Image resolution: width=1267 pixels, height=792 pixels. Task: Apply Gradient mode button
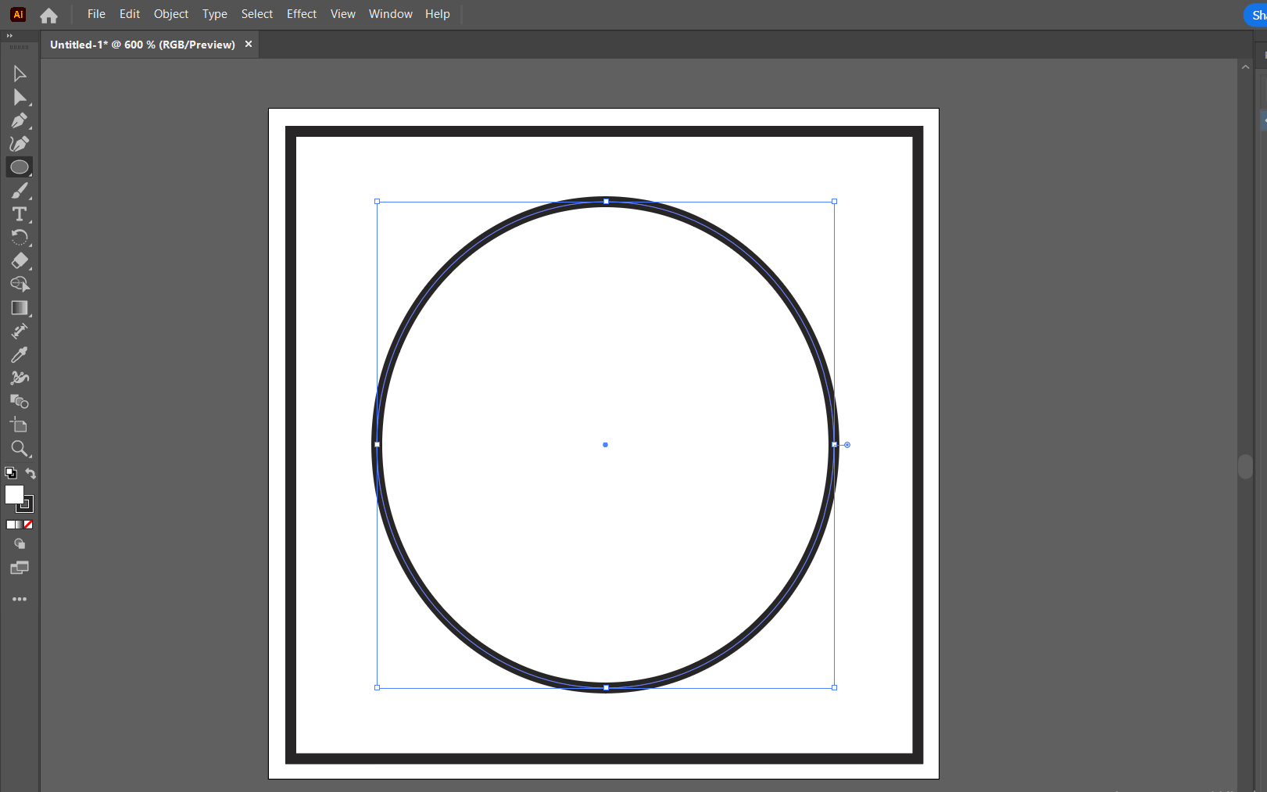pos(19,525)
